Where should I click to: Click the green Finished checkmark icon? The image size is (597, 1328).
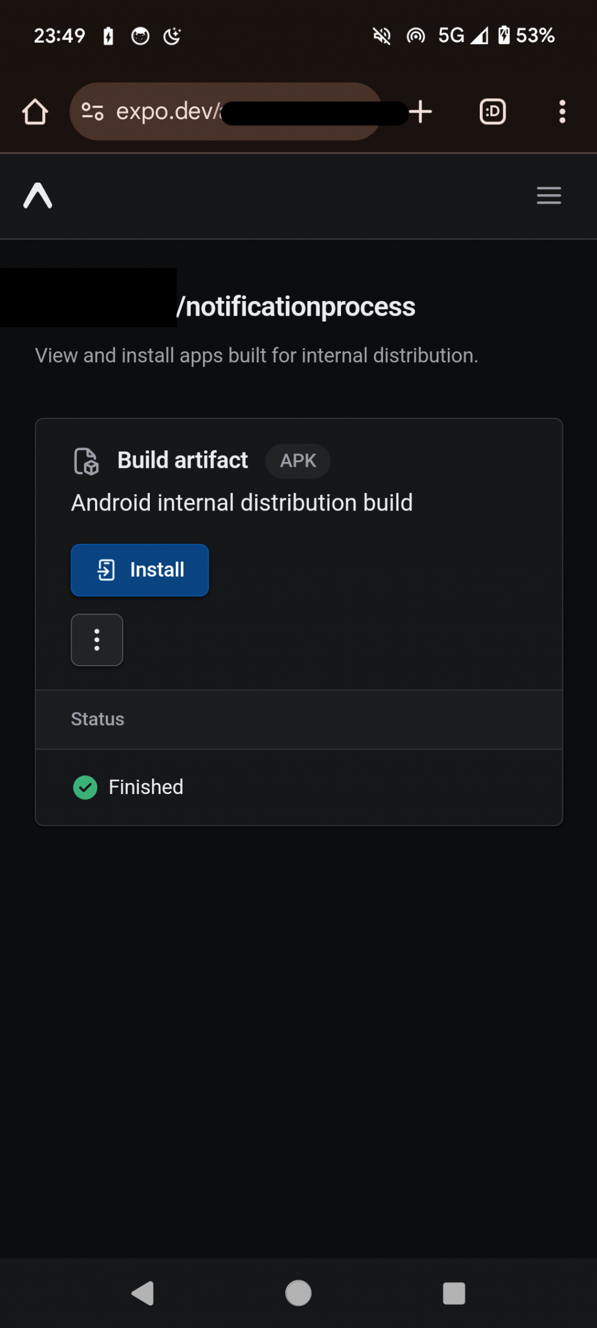tap(85, 787)
